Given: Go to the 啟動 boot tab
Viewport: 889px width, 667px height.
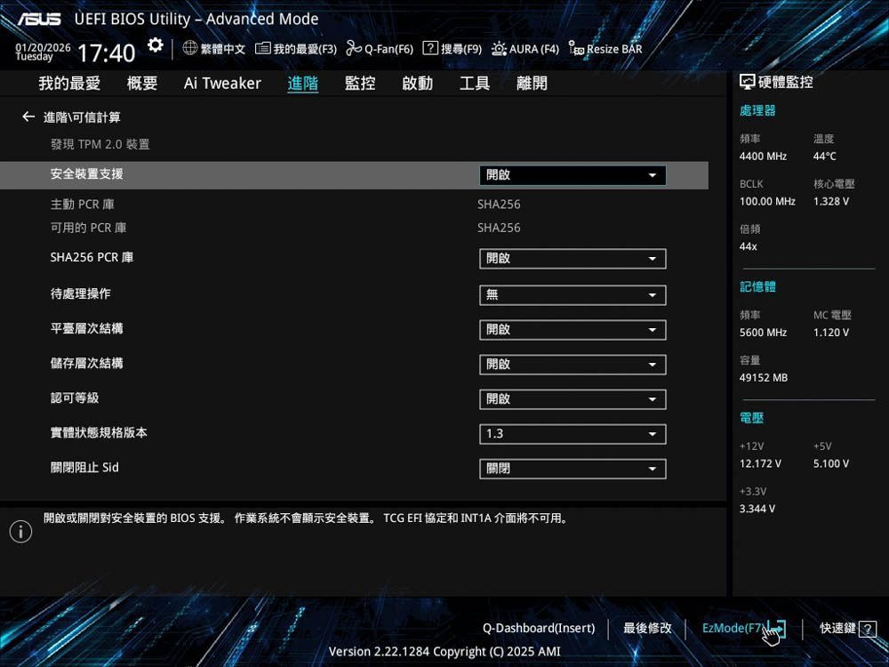Looking at the screenshot, I should 417,84.
